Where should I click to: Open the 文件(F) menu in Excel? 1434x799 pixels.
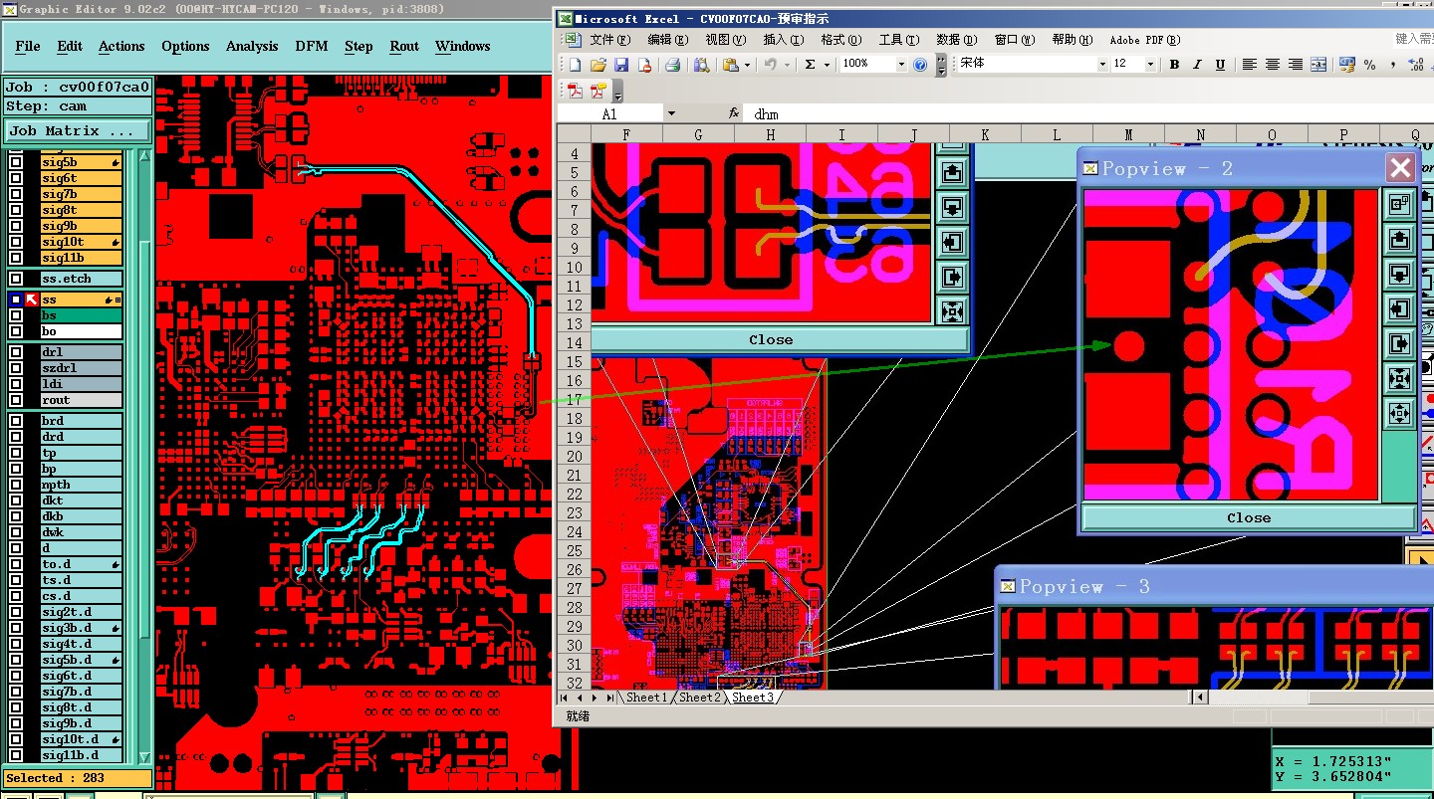610,40
